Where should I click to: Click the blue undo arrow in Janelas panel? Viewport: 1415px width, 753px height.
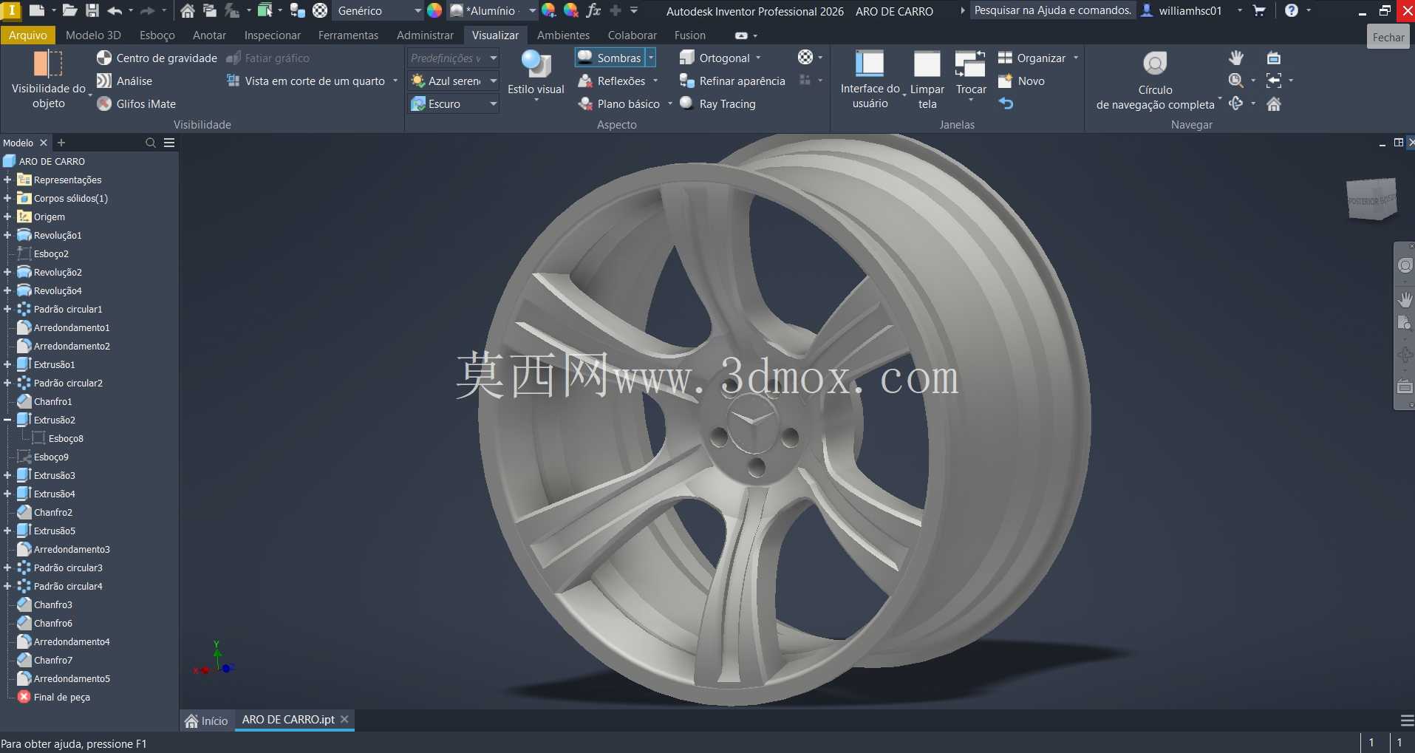[x=1006, y=103]
